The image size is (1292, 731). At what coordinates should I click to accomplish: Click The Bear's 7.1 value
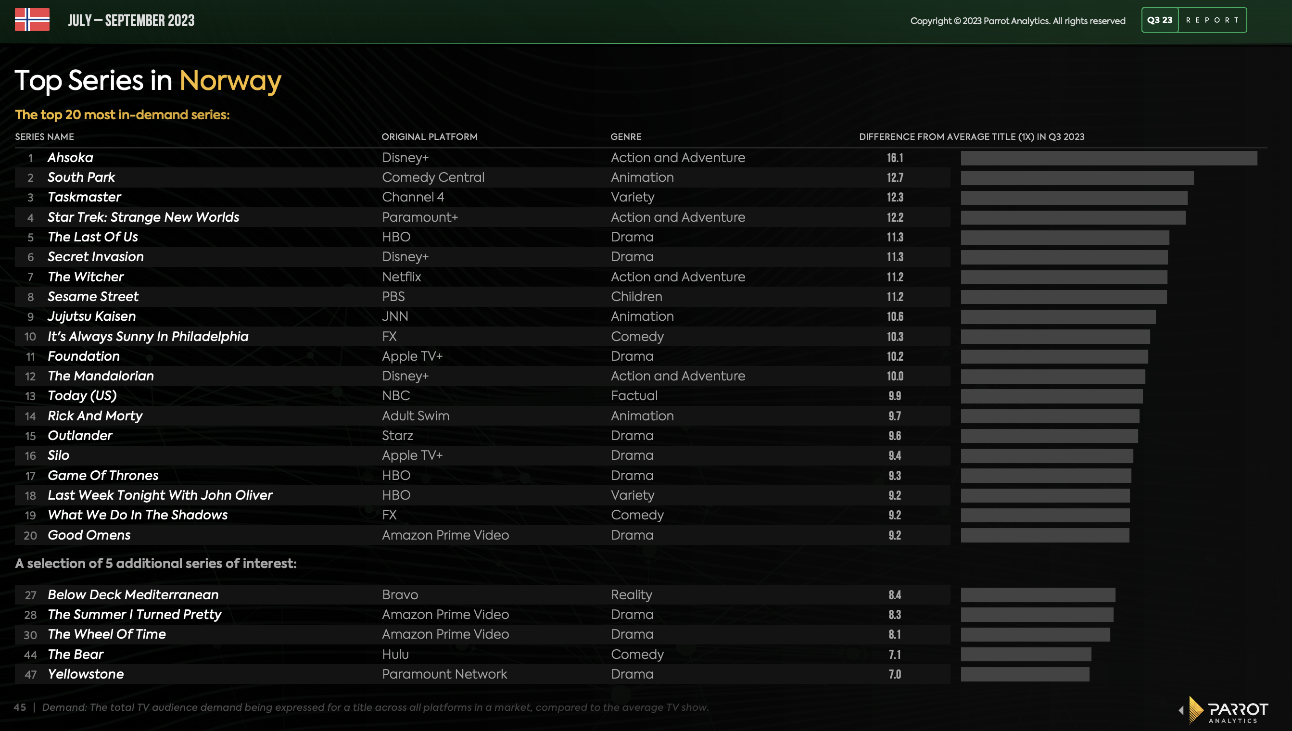pos(895,655)
